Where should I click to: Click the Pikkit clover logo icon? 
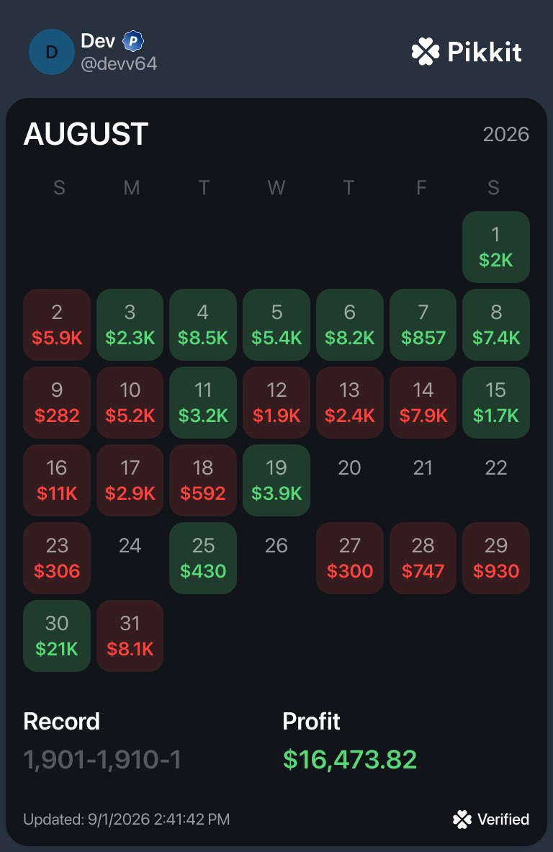point(426,52)
